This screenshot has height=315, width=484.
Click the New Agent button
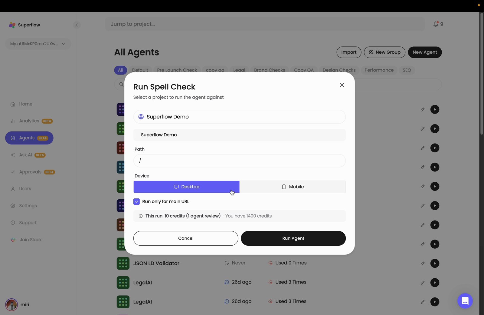425,52
